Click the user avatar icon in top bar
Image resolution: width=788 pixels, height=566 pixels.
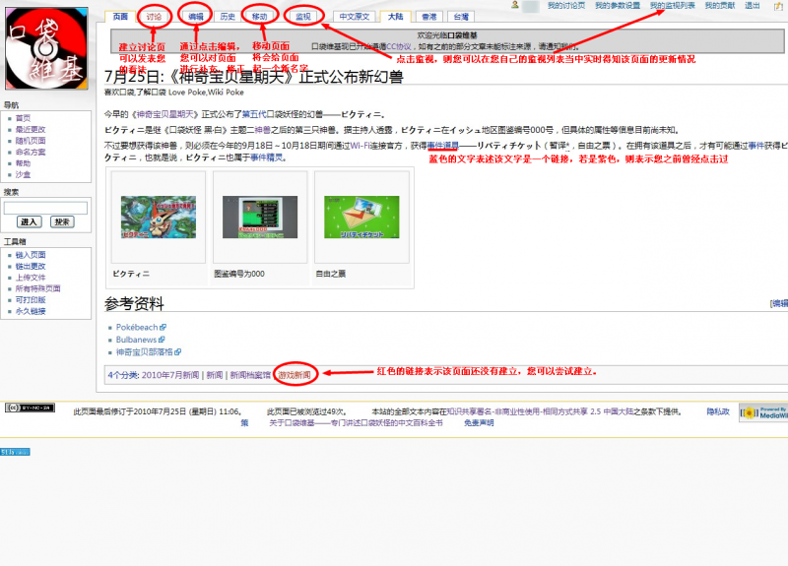pyautogui.click(x=514, y=5)
